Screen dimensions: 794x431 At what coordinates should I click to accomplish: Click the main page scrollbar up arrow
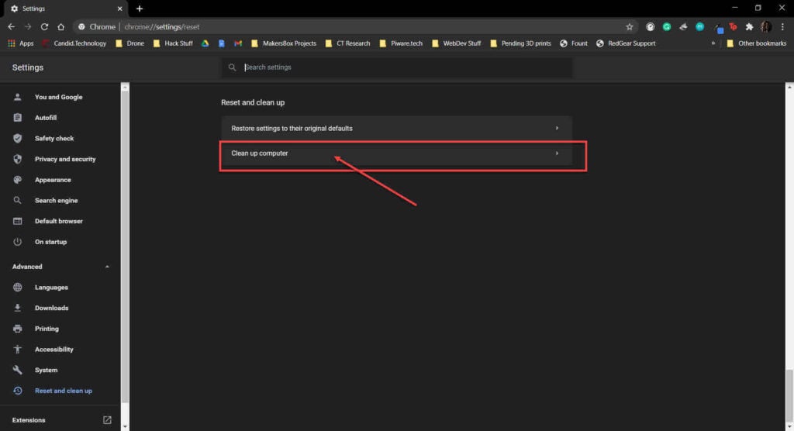click(789, 87)
